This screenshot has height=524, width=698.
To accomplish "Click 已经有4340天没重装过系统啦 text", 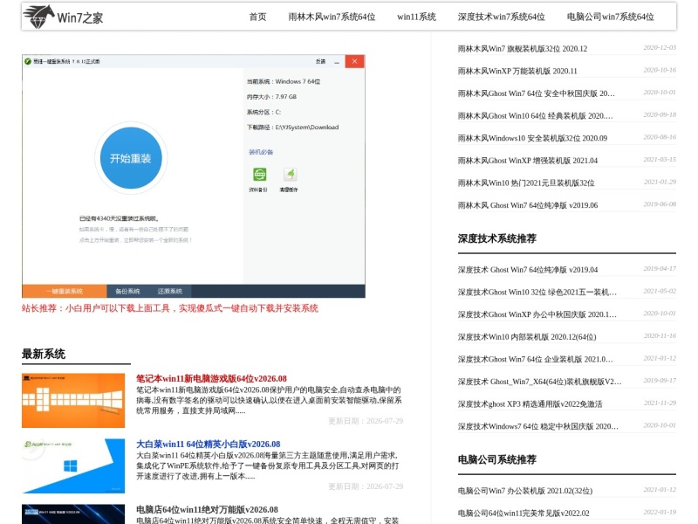I will click(119, 218).
